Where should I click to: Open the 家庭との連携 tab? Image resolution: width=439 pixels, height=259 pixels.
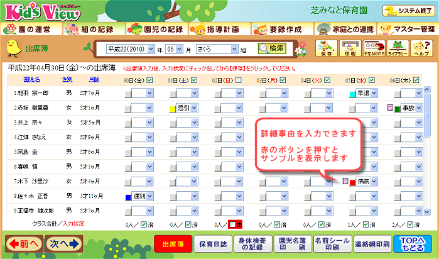pyautogui.click(x=345, y=29)
